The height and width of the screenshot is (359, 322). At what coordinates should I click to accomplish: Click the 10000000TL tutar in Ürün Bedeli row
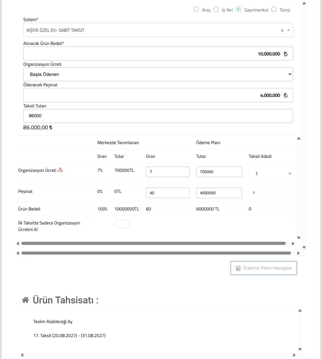[x=127, y=209]
